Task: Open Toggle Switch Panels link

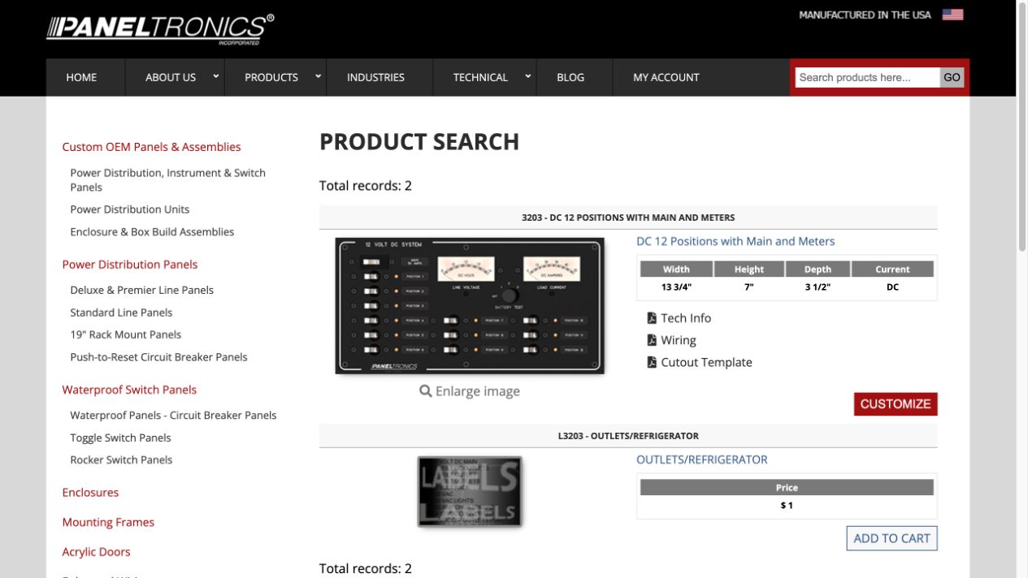Action: coord(120,438)
